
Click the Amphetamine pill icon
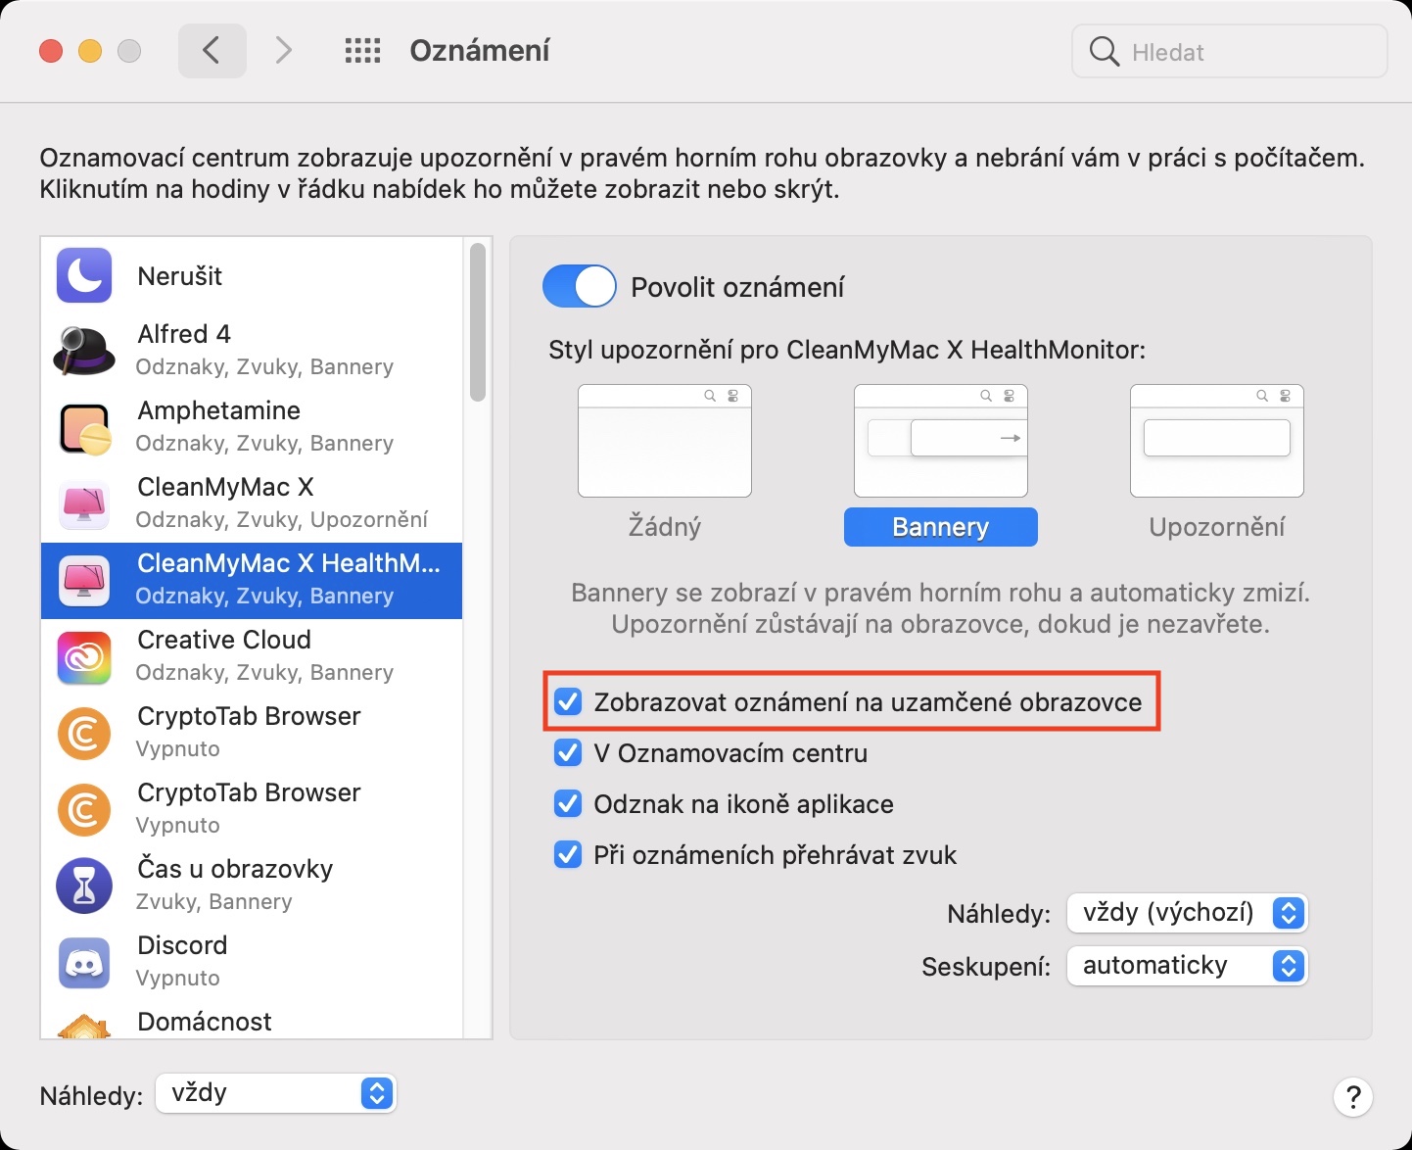point(84,428)
